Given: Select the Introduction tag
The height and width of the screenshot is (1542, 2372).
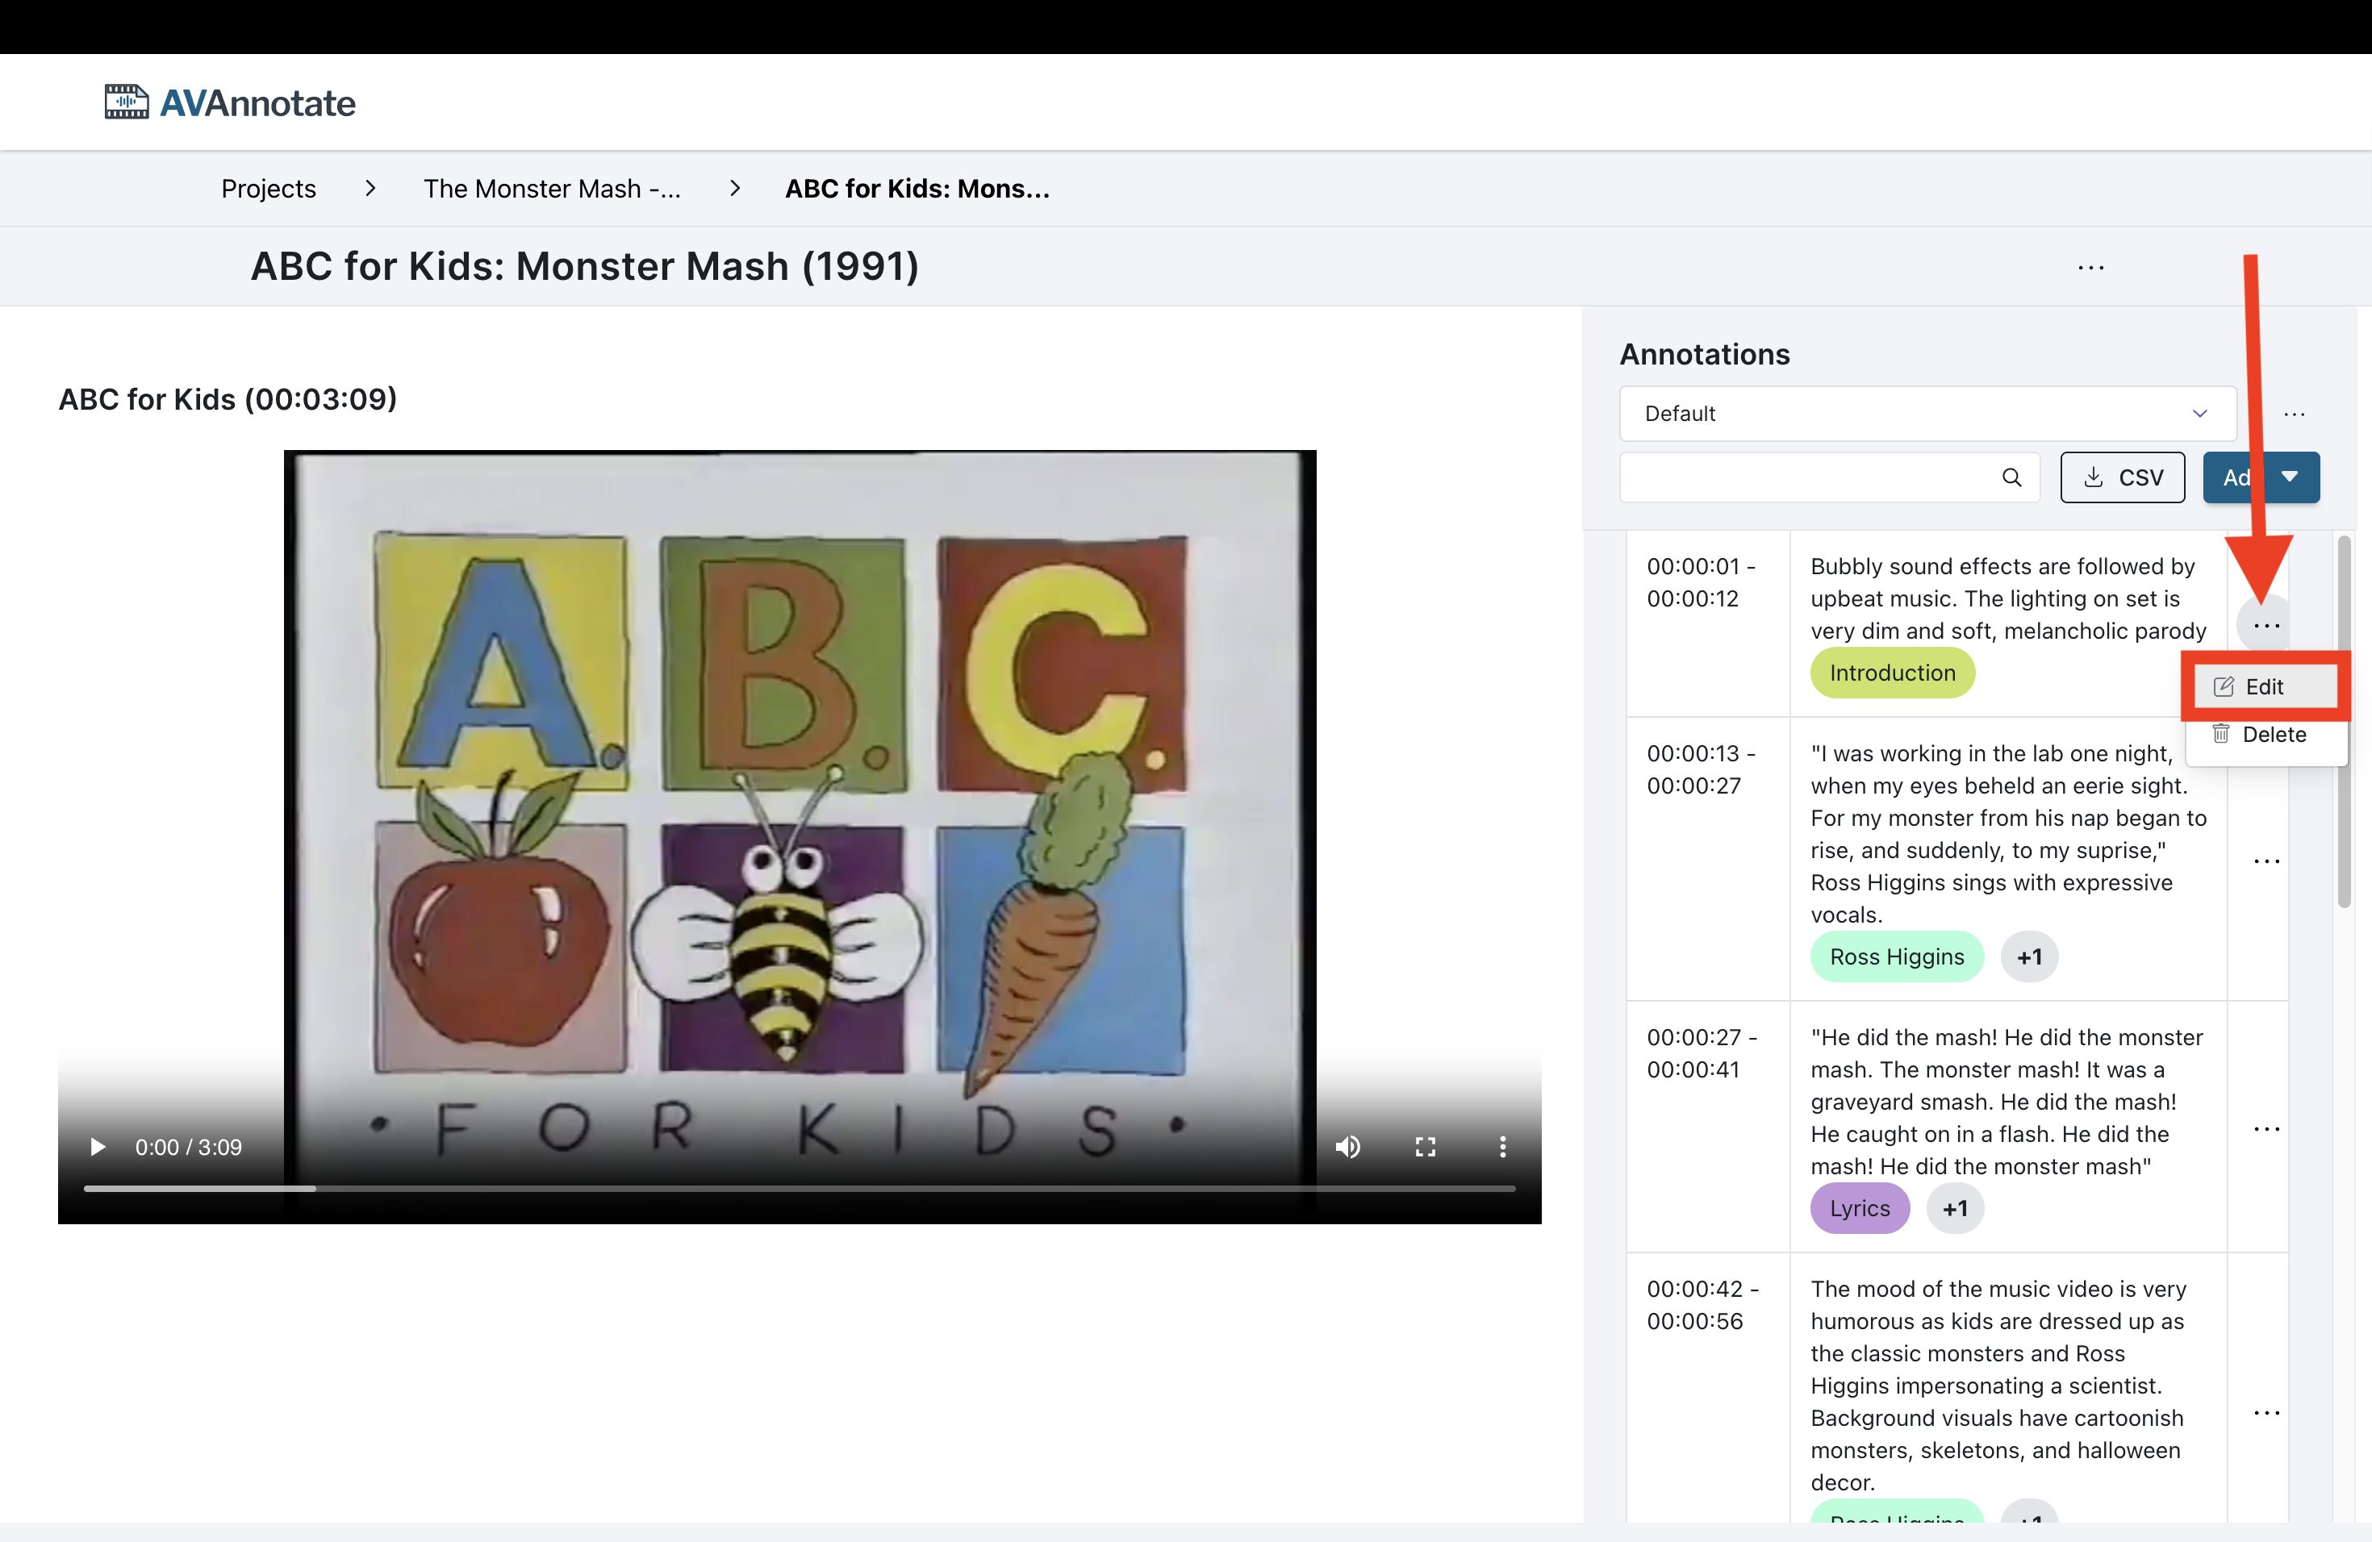Looking at the screenshot, I should tap(1892, 673).
